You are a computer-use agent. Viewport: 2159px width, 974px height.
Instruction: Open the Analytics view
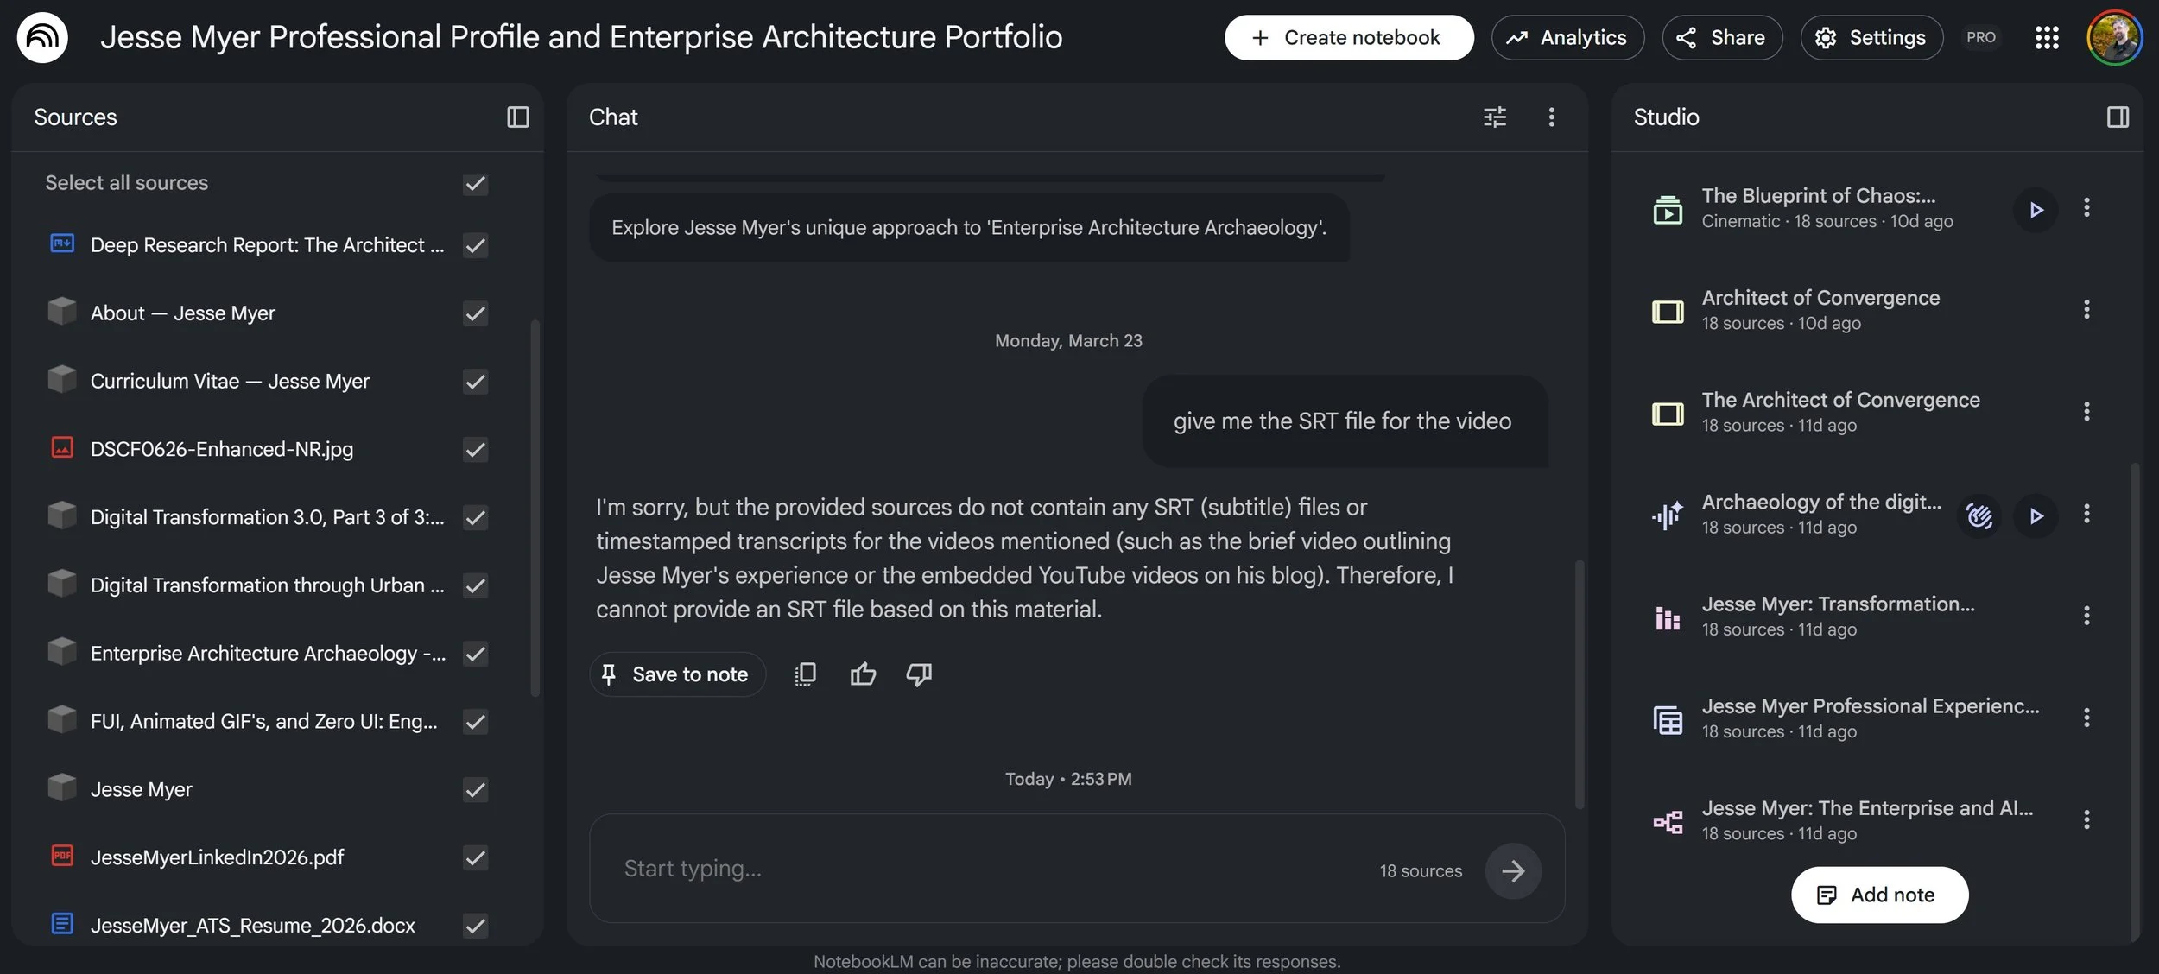coord(1567,38)
